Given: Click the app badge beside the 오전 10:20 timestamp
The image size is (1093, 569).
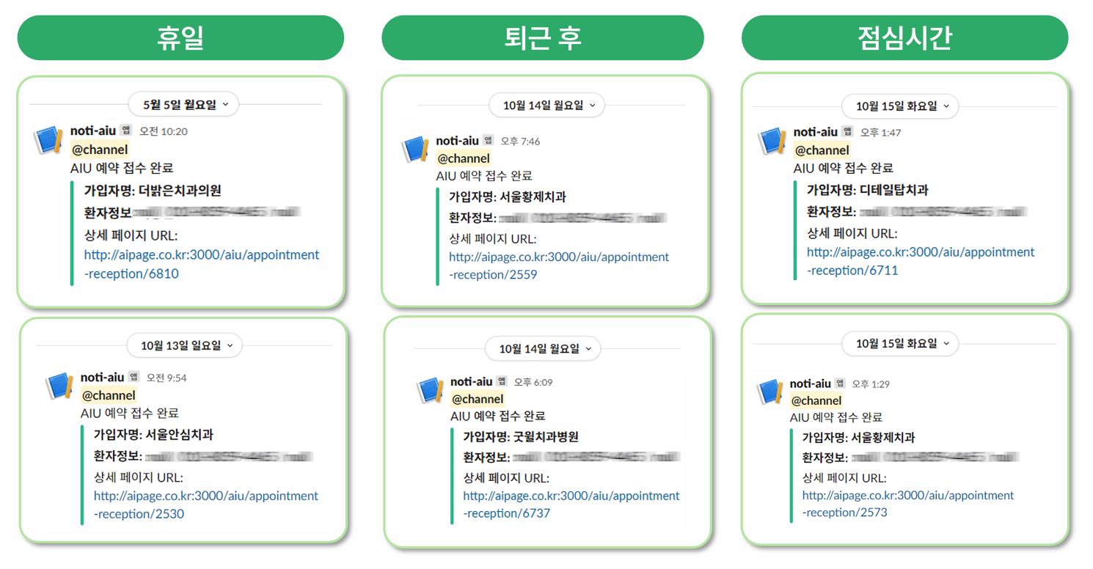Looking at the screenshot, I should 125,131.
